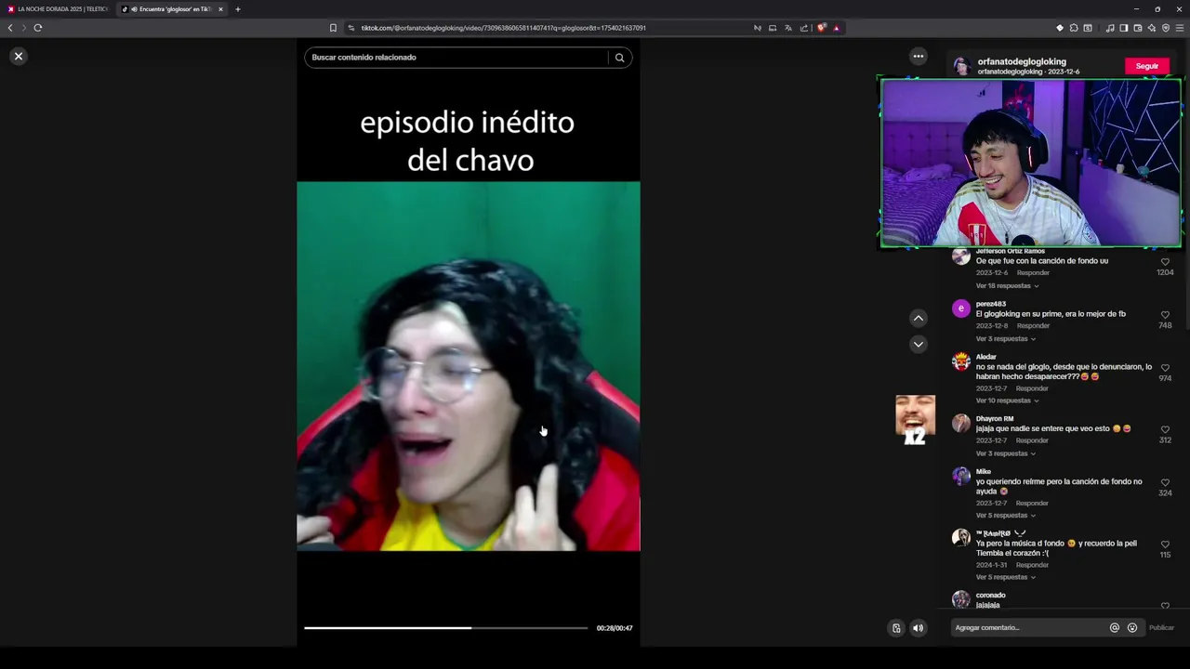Screen dimensions: 1190x669
Task: Open the browser wallet icon
Action: click(x=1138, y=28)
